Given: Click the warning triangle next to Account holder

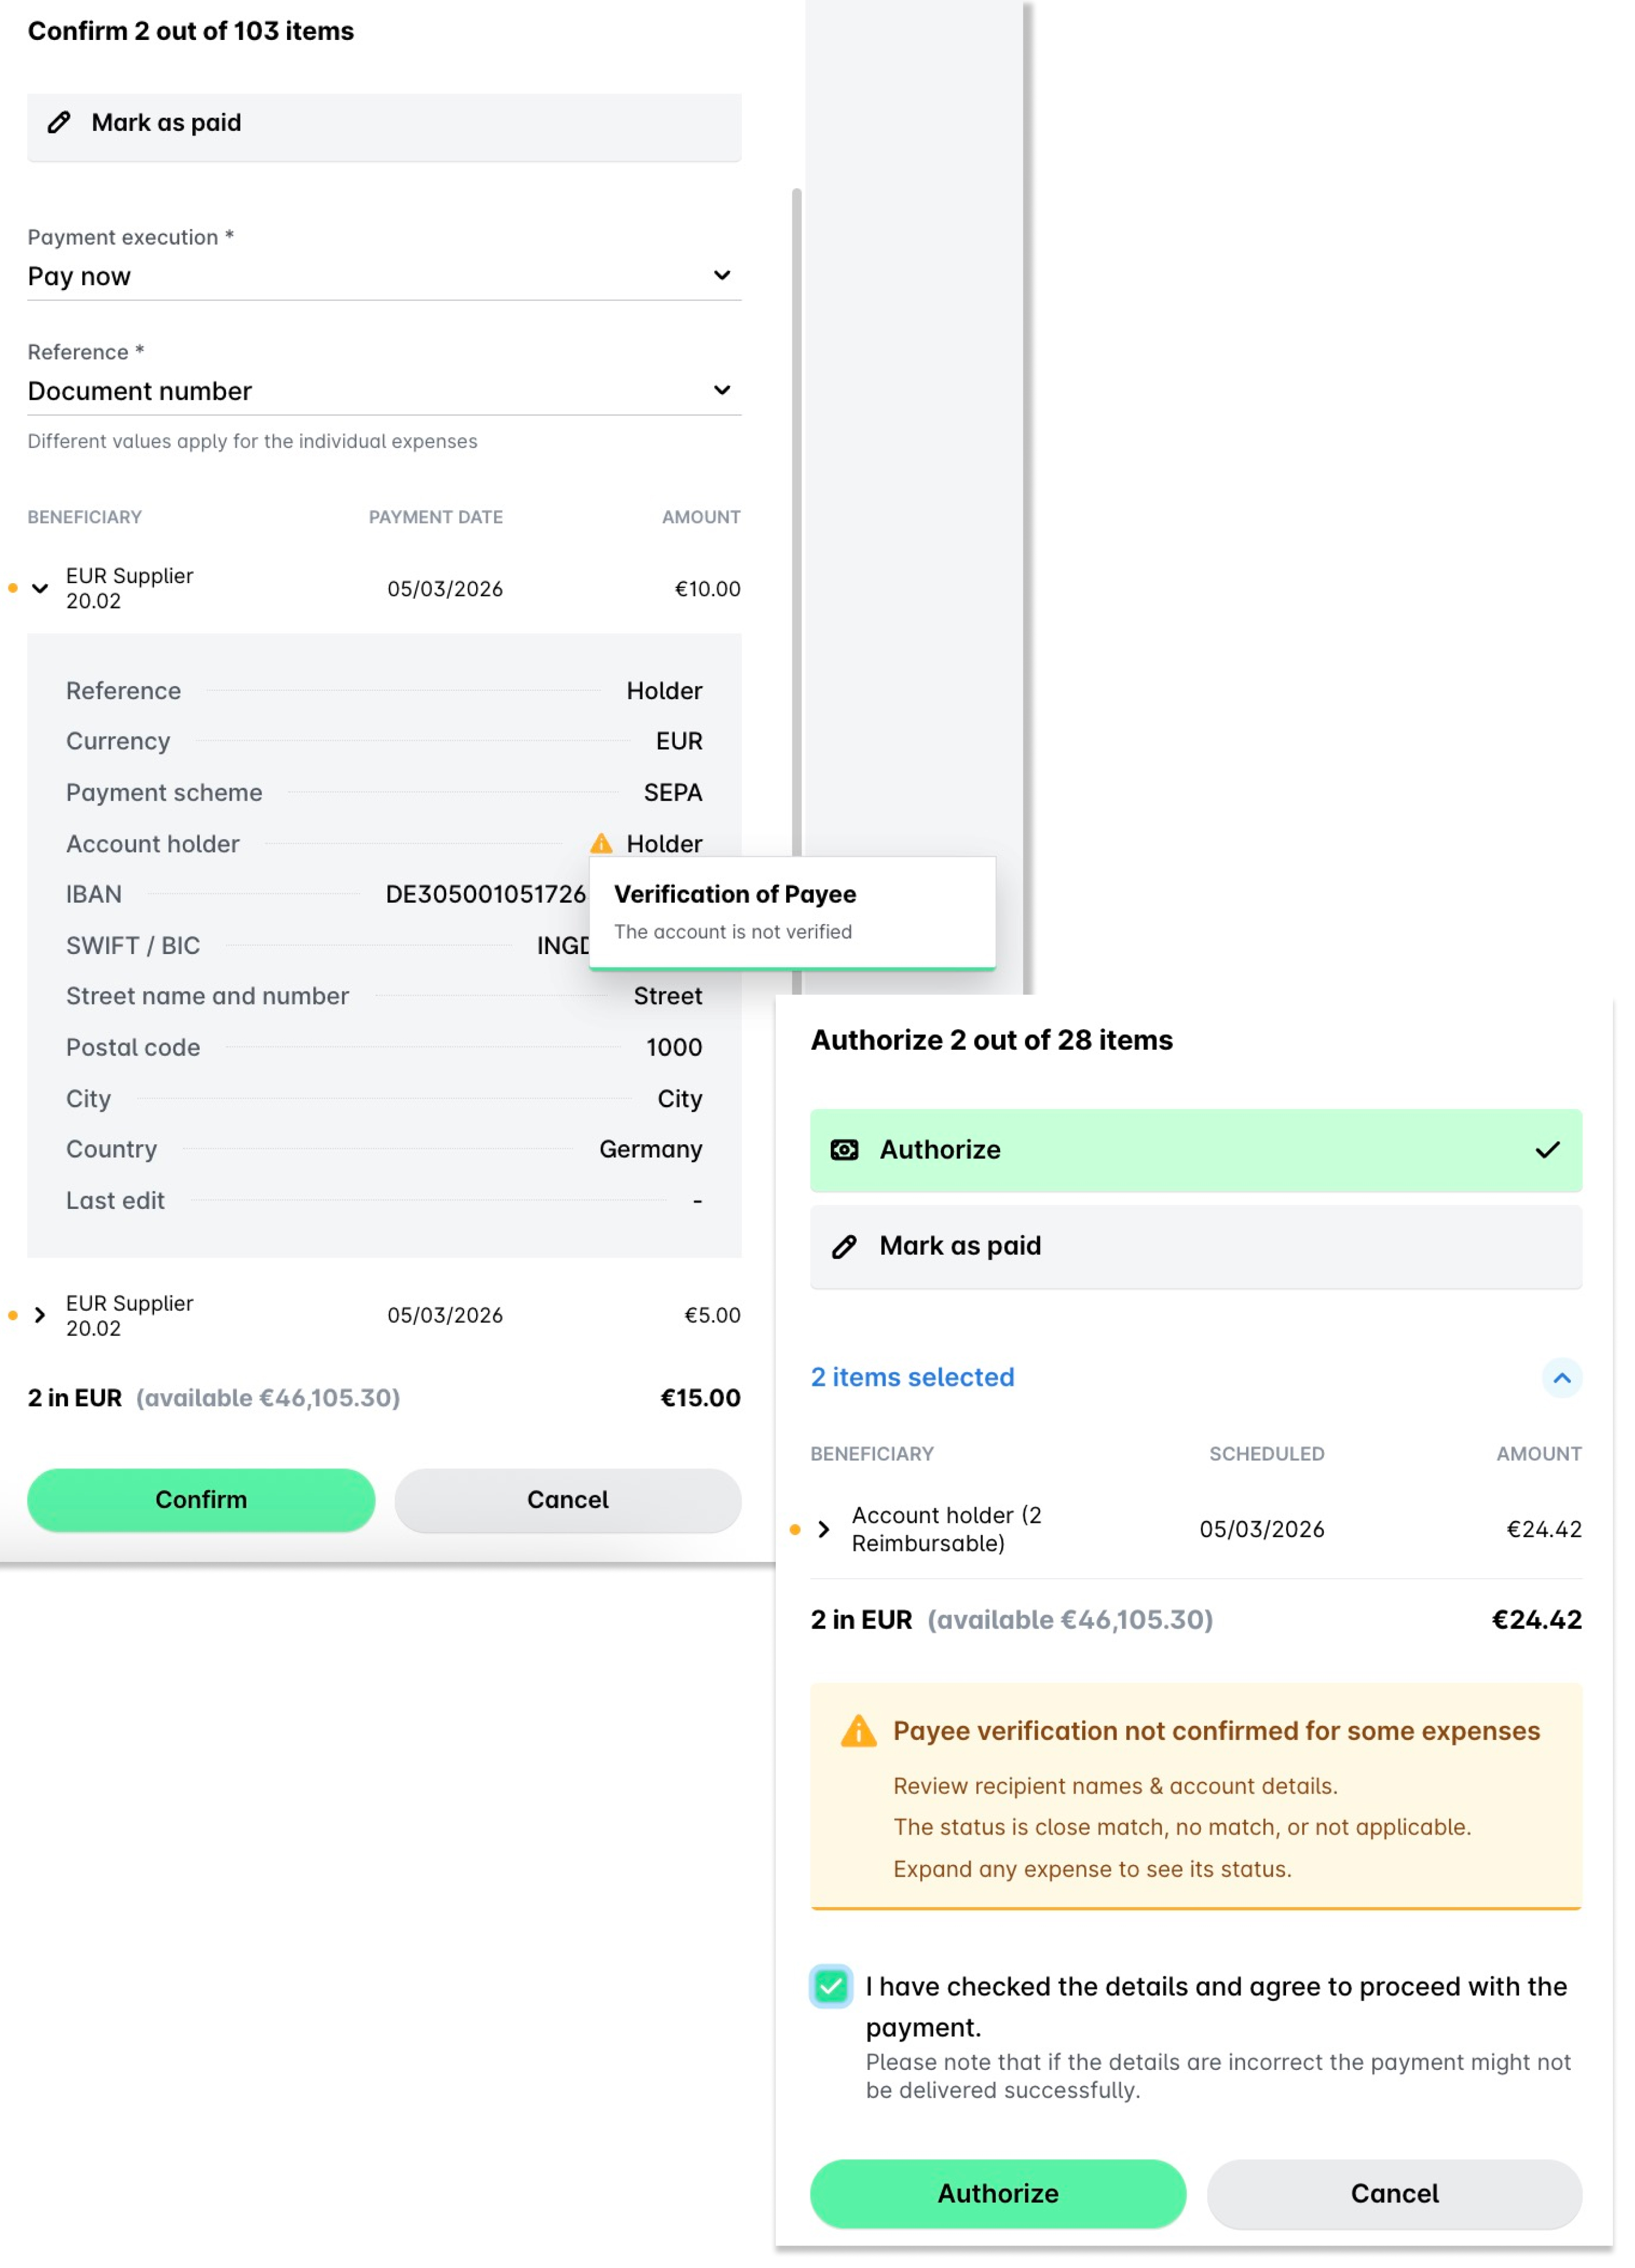Looking at the screenshot, I should (601, 843).
